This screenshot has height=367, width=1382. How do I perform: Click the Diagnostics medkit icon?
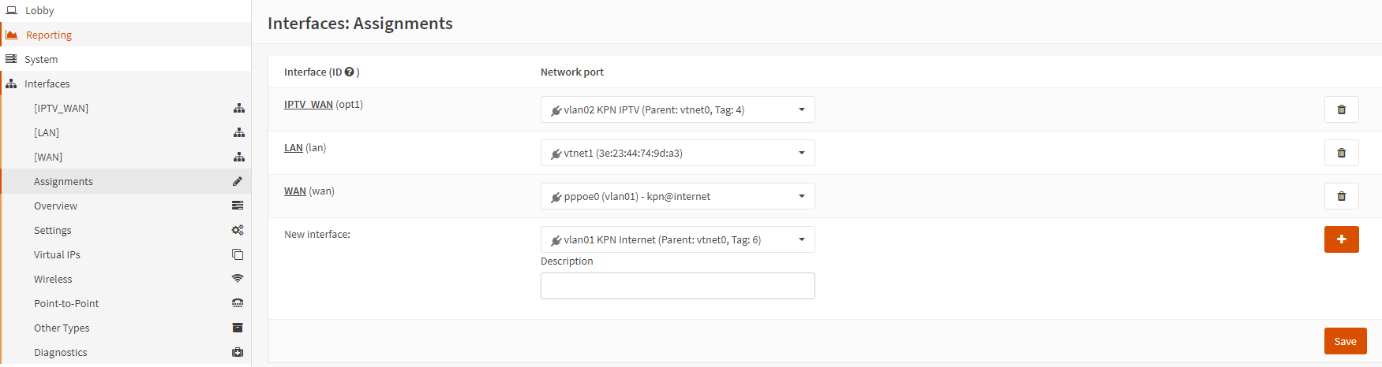click(x=238, y=352)
